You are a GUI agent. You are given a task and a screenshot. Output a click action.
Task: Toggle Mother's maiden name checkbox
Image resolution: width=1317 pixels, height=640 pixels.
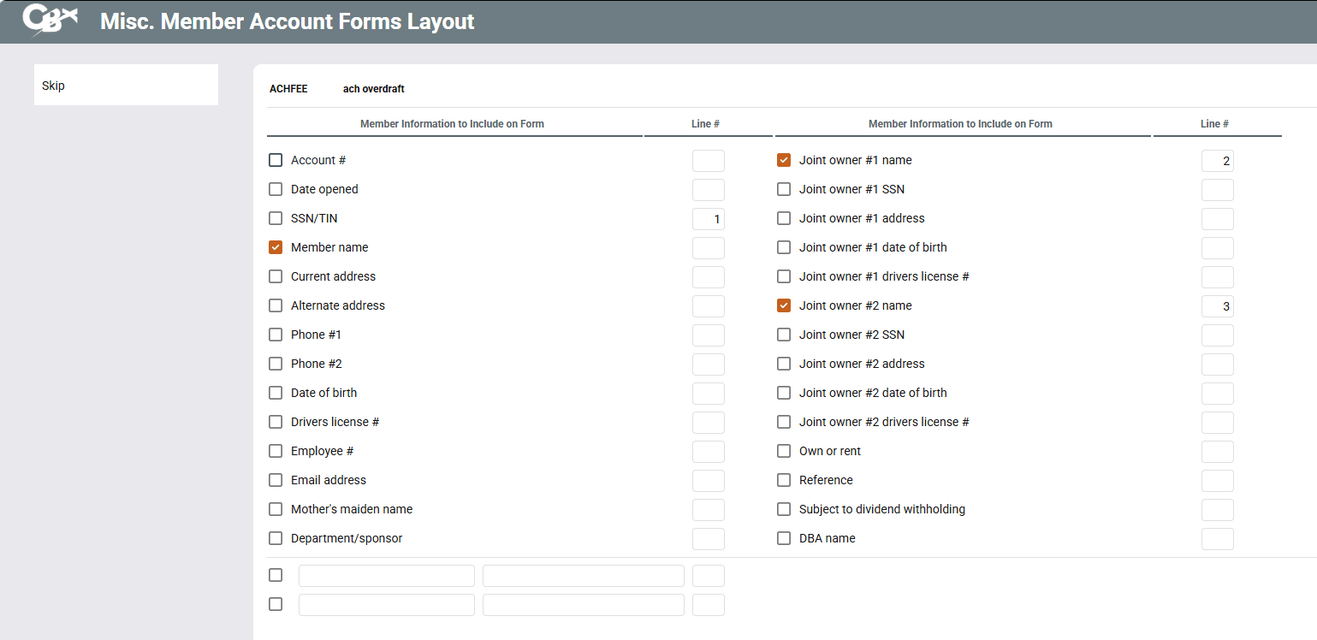[276, 509]
